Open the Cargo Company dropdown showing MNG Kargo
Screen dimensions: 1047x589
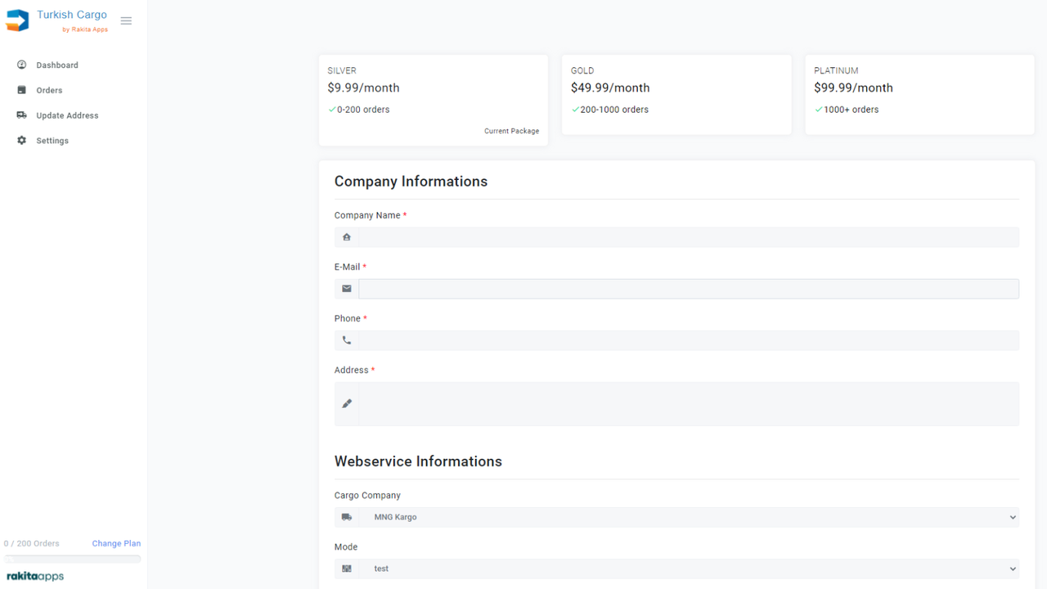point(689,517)
